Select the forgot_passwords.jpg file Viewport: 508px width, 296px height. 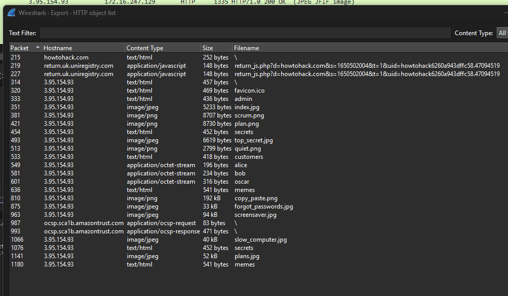[x=258, y=206]
